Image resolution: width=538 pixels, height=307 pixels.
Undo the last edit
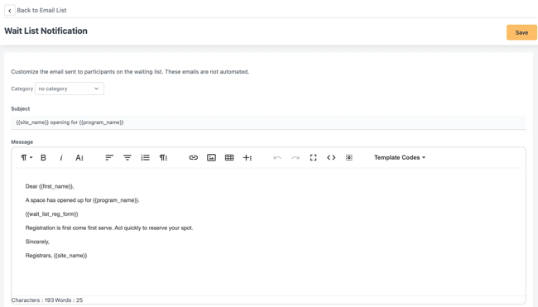click(277, 157)
